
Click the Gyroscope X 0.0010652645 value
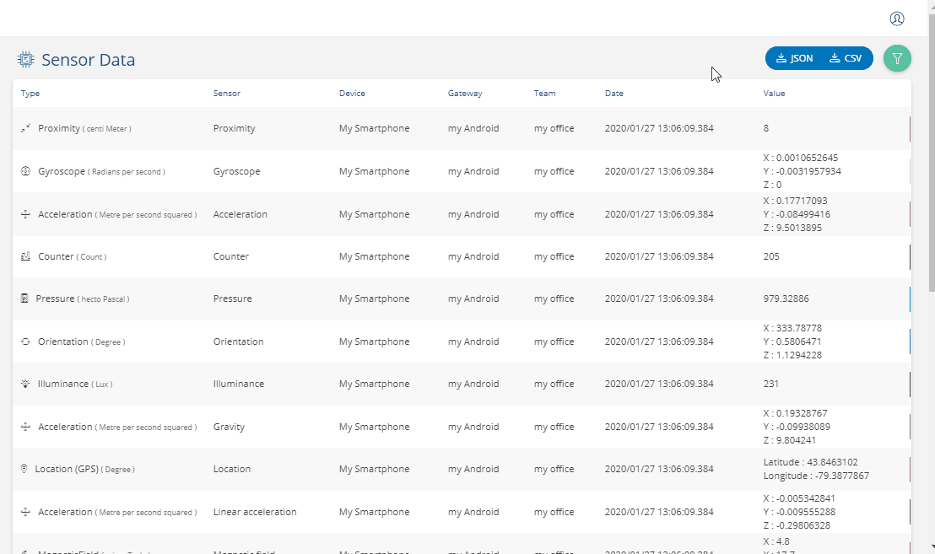pos(800,158)
